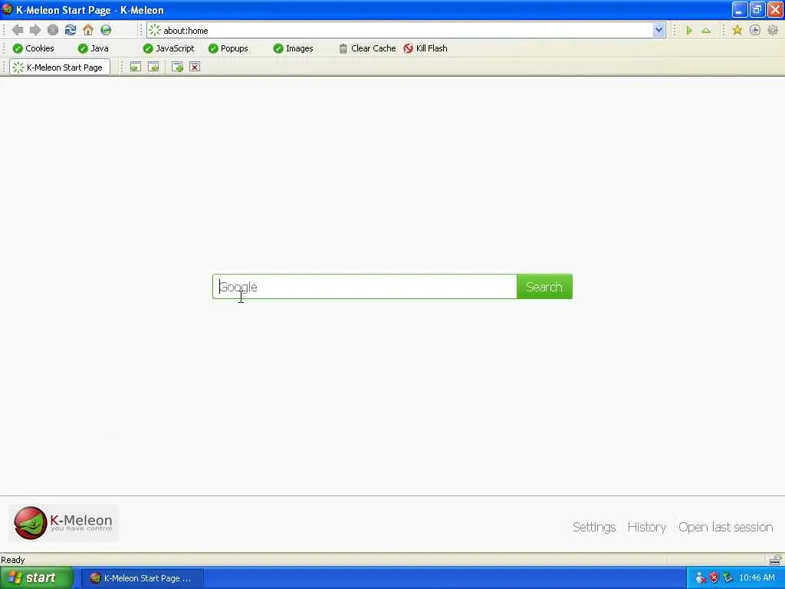Click the 10:46 AM system clock
Image resolution: width=785 pixels, height=589 pixels.
click(757, 578)
